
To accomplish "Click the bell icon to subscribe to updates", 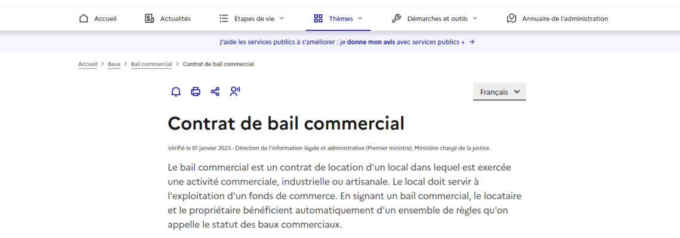I will click(176, 92).
